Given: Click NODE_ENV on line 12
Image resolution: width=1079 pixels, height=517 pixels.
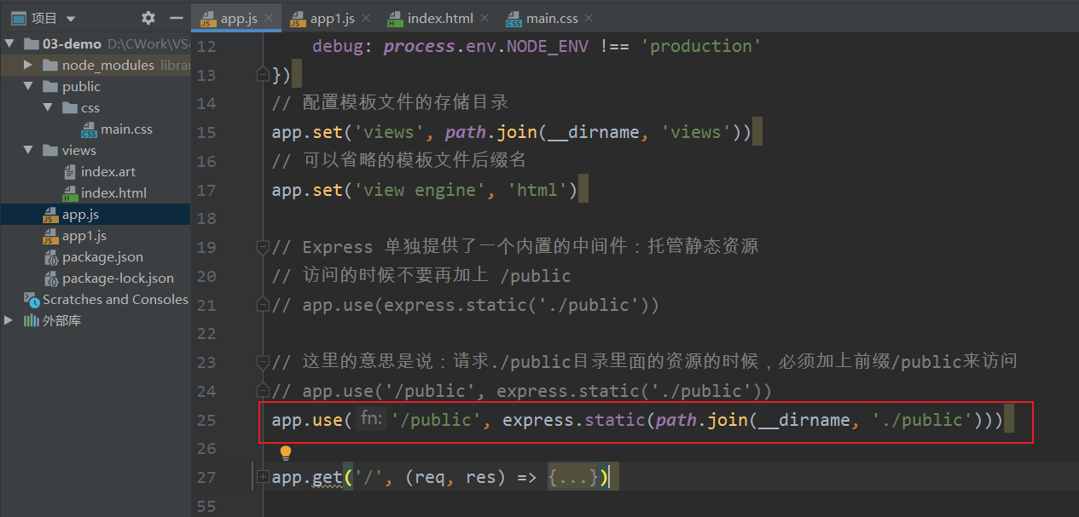Looking at the screenshot, I should [548, 46].
